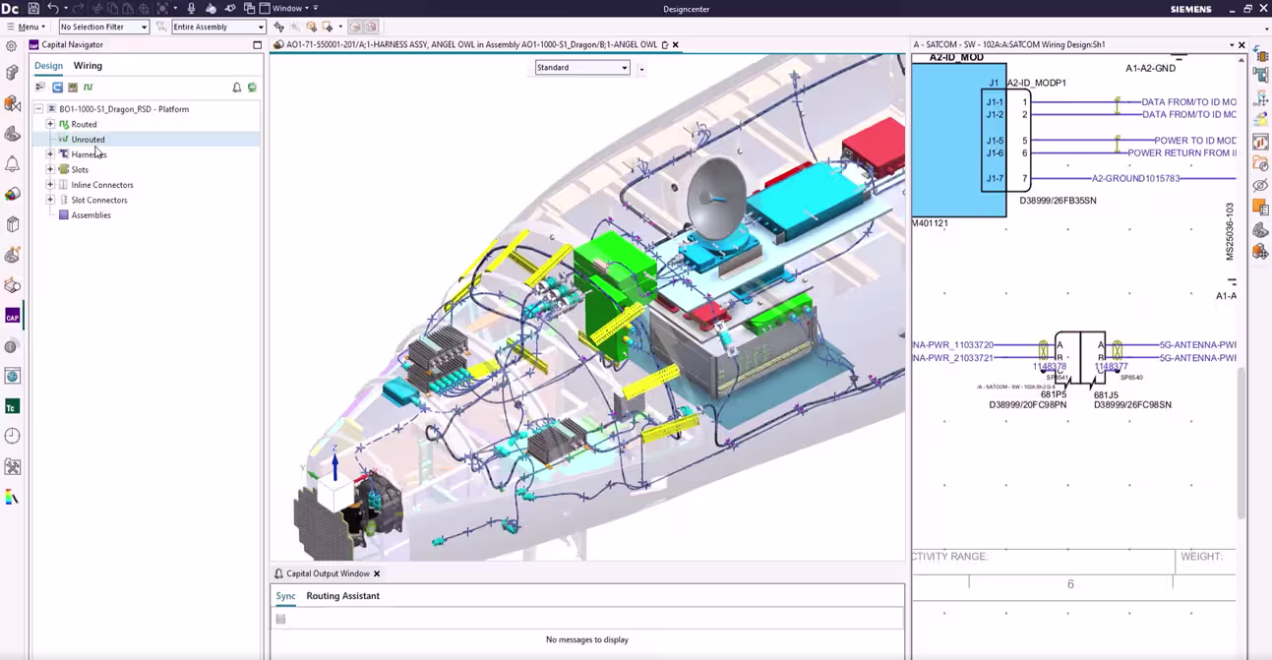The width and height of the screenshot is (1272, 660).
Task: Click the HARNESS ASSY, ANGEL OWL document tab
Action: click(471, 45)
